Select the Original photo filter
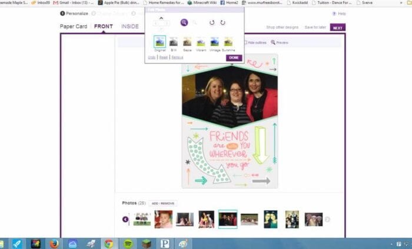Image resolution: width=412 pixels, height=249 pixels. [x=160, y=42]
